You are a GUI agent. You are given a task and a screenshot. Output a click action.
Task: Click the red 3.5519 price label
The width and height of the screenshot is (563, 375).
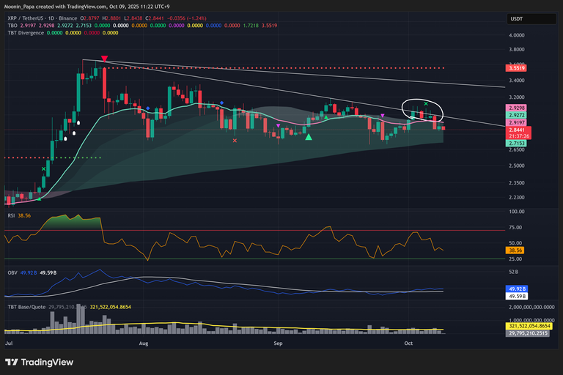coord(518,68)
